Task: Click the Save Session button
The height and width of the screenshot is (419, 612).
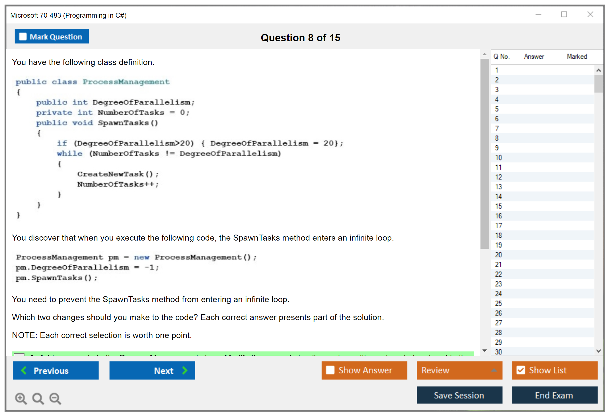Action: (459, 395)
